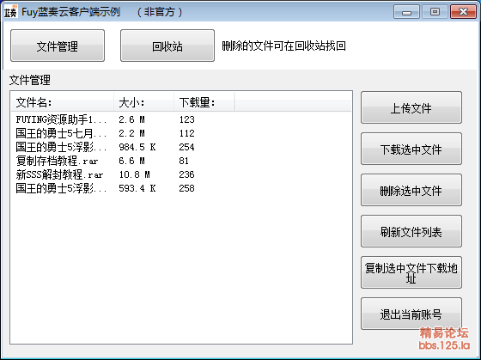Click 删除选中文件 to delete selection
This screenshot has width=481, height=360.
(x=411, y=190)
